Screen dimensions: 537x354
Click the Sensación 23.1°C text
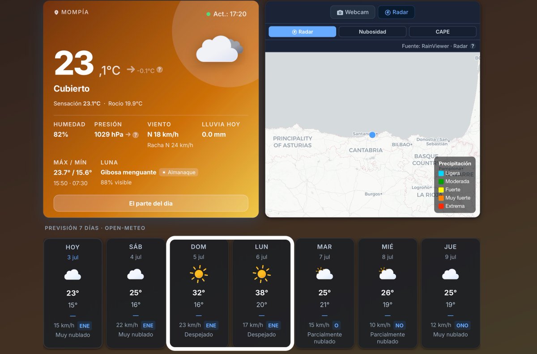tap(77, 104)
